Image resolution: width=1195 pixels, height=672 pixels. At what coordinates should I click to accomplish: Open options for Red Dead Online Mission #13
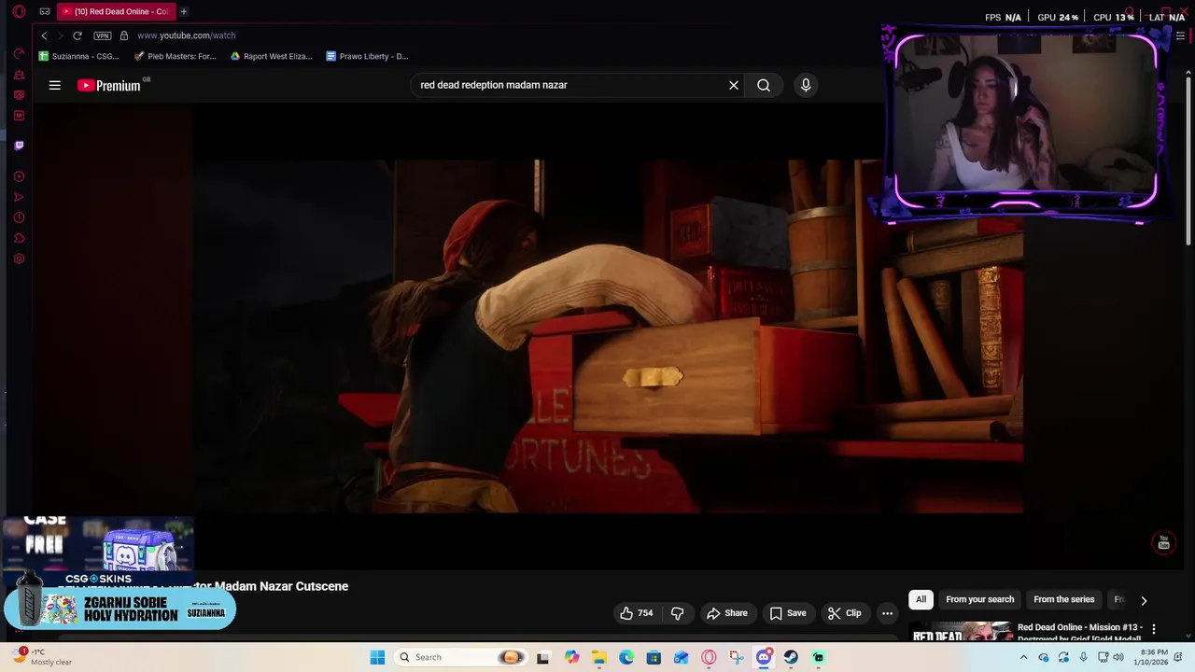tap(1154, 629)
